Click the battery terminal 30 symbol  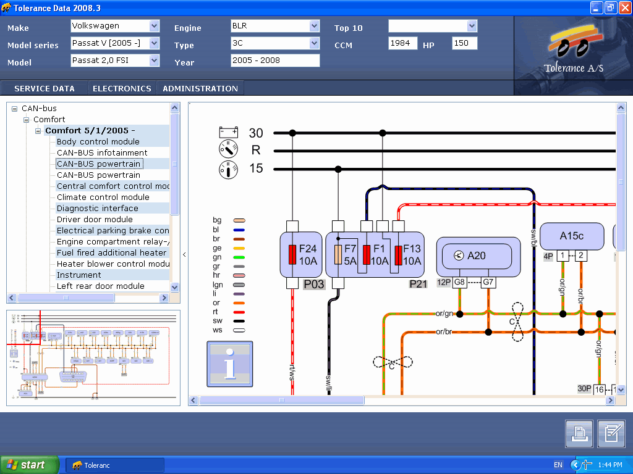(x=229, y=132)
